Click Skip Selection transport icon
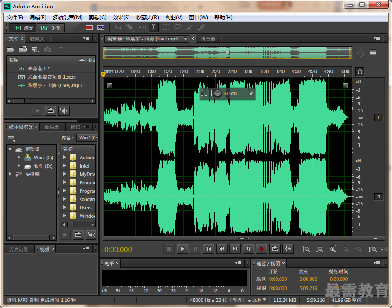This screenshot has height=308, width=392. [x=288, y=249]
